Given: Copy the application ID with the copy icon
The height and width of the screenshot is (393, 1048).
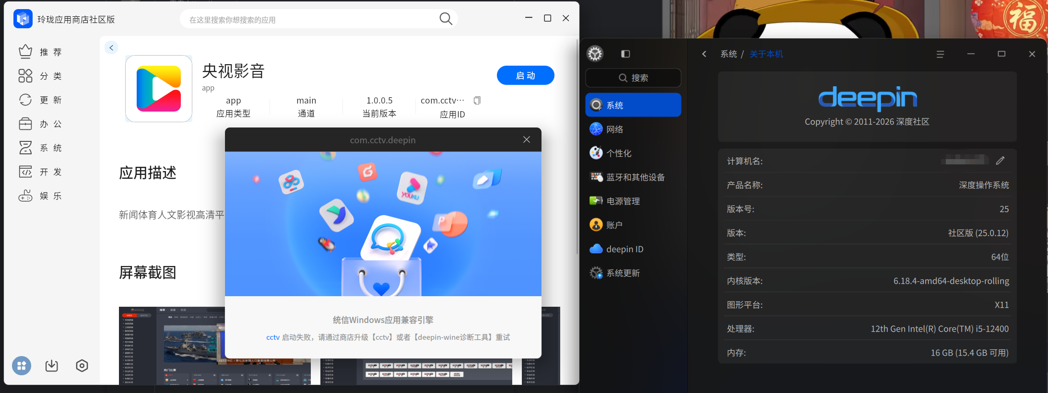Looking at the screenshot, I should 477,100.
